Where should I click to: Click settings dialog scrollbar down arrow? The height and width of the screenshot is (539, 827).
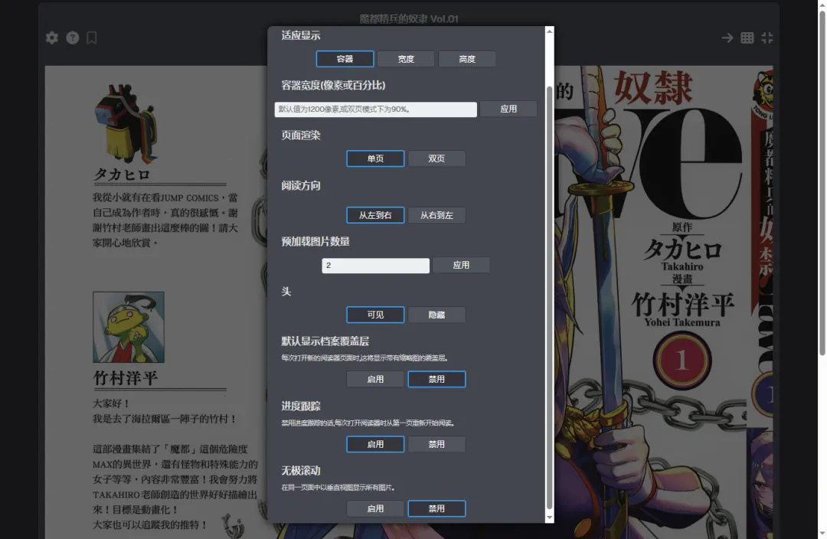coord(550,518)
